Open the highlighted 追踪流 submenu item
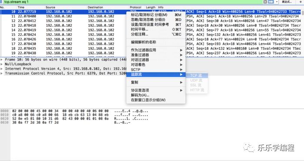 click(156, 74)
